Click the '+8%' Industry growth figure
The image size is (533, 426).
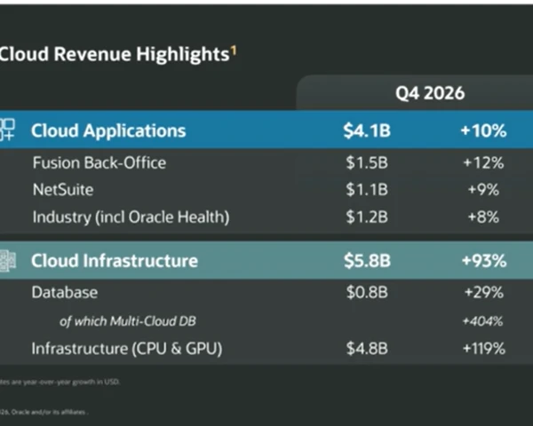click(483, 217)
